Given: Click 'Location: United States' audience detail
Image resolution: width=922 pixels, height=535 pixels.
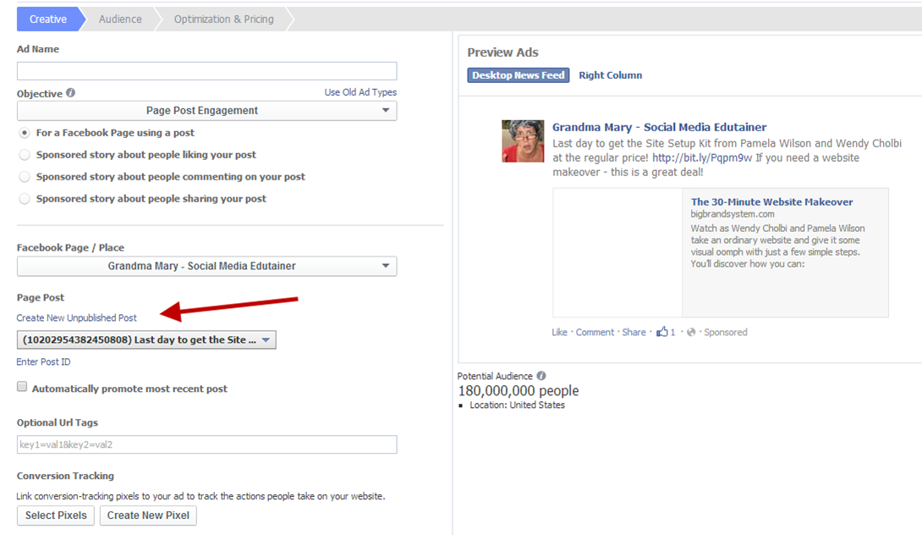Looking at the screenshot, I should point(517,405).
